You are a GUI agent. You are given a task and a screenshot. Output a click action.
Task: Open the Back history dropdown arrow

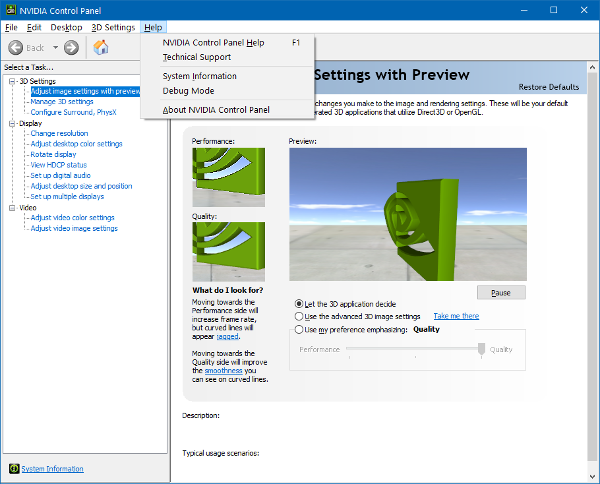(x=55, y=48)
